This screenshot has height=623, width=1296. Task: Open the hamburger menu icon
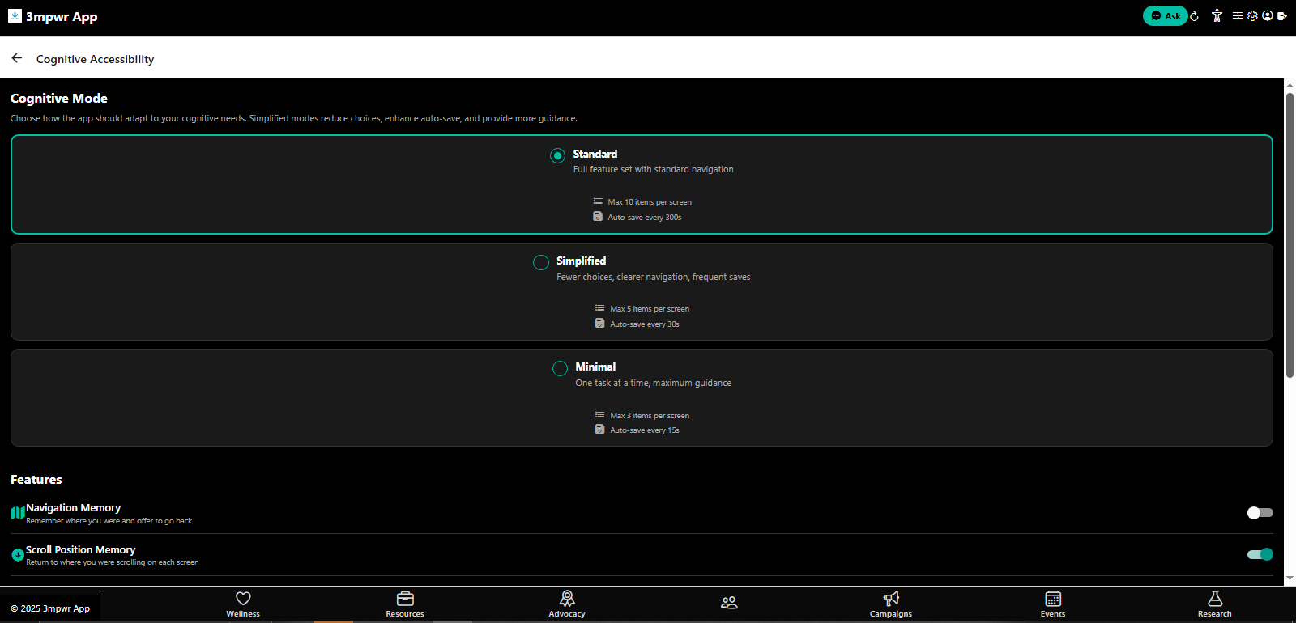tap(1237, 15)
